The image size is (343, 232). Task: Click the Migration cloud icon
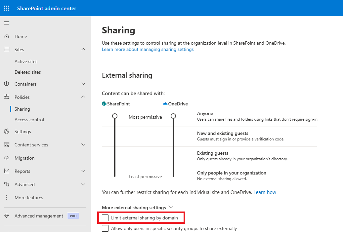(7, 158)
